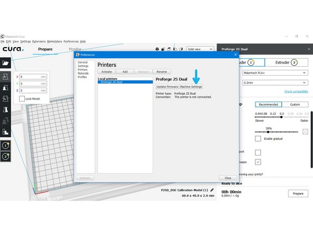Open Materials page in Preferences sidebar
Screen dimensions: 313x235
[83, 74]
